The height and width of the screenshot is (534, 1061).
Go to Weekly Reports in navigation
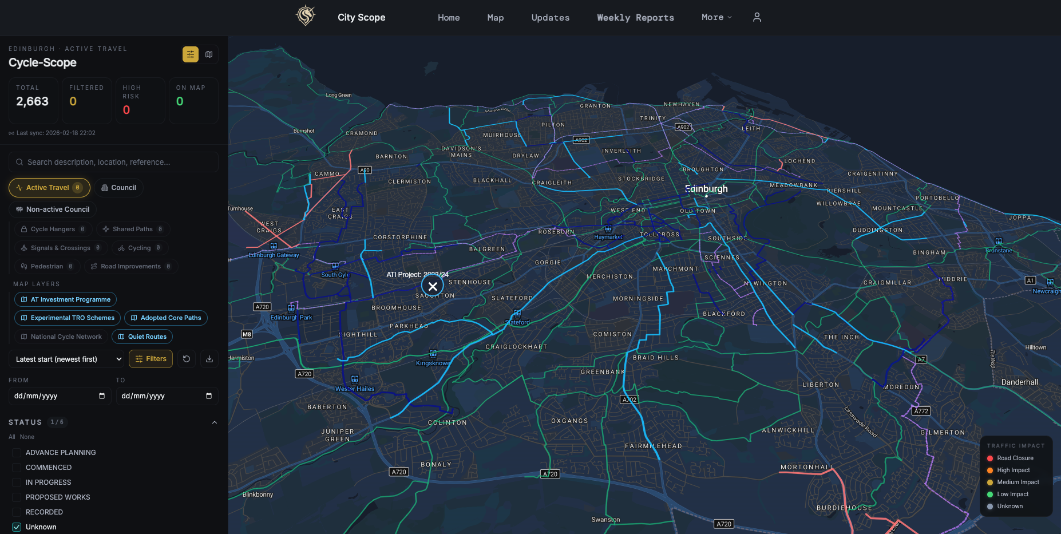click(635, 18)
